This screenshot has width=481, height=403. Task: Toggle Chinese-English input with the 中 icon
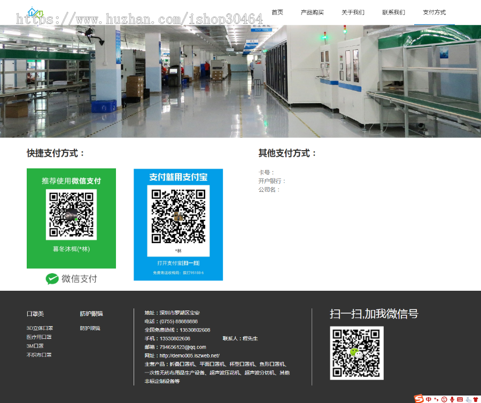(x=429, y=399)
